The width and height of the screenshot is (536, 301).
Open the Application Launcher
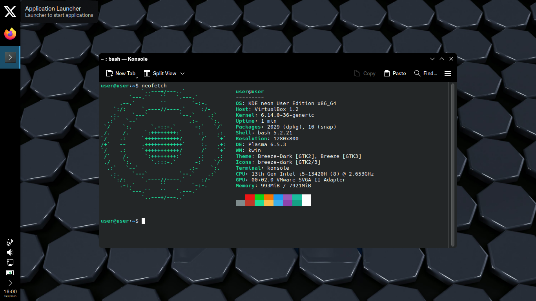(10, 12)
